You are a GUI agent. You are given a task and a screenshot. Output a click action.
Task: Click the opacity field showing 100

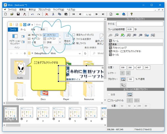tap(131, 79)
